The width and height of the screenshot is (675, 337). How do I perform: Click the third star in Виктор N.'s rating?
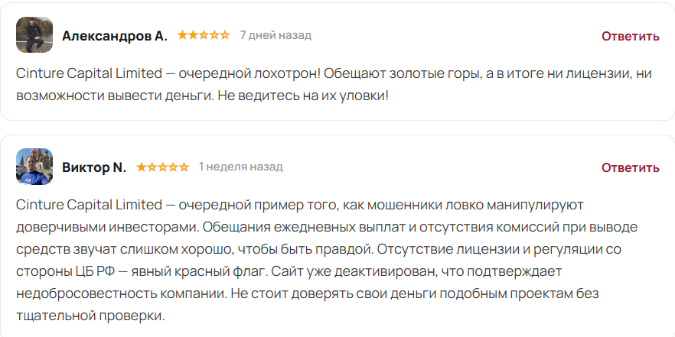(x=163, y=167)
